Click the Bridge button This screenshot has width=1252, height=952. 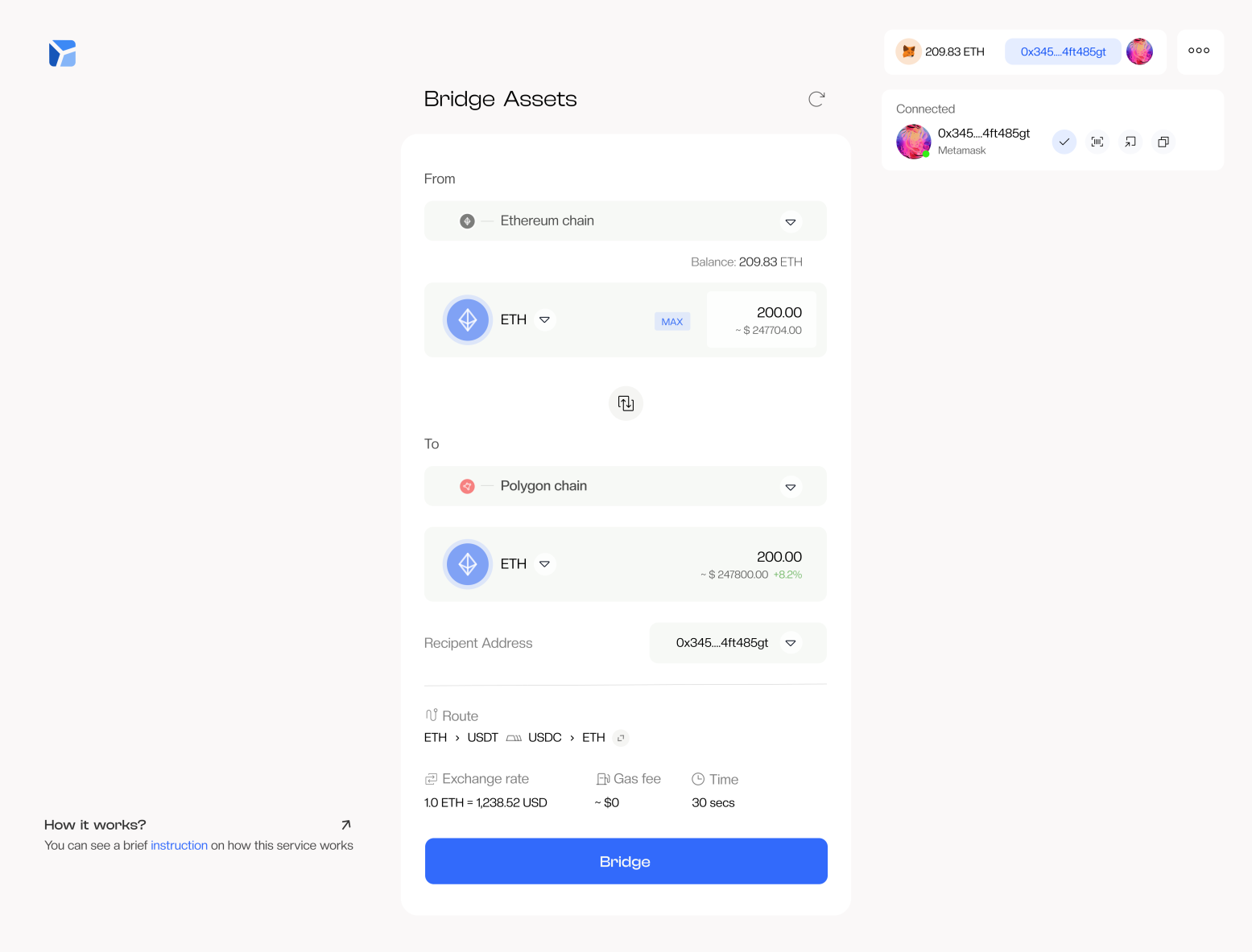click(x=626, y=861)
